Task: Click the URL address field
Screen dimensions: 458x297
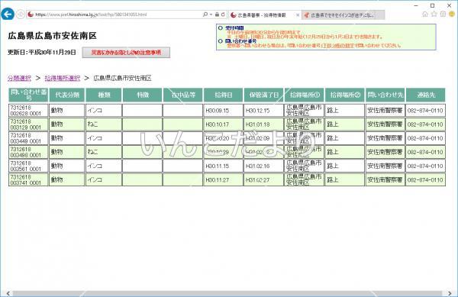Action: pyautogui.click(x=117, y=15)
